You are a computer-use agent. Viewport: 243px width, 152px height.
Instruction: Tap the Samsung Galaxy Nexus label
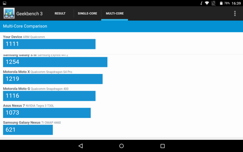pyautogui.click(x=32, y=123)
